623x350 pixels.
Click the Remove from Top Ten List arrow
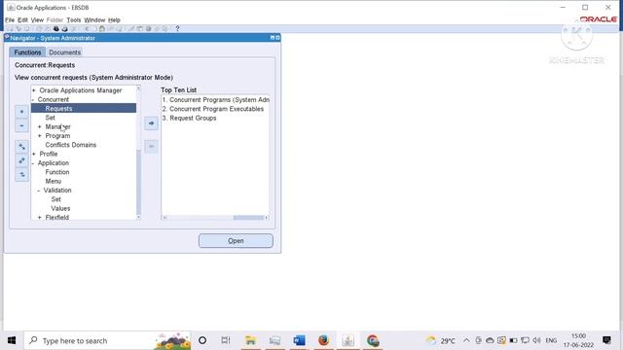point(151,147)
